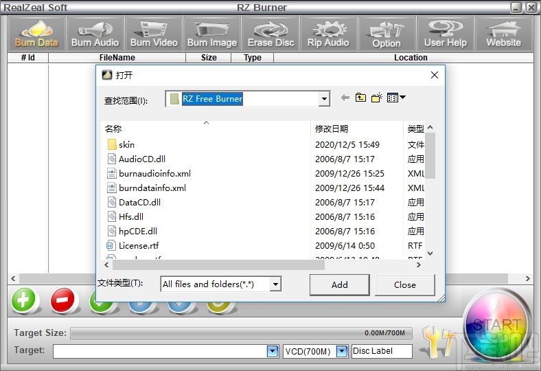
Task: Select AudioCD.dll file
Action: 142,159
